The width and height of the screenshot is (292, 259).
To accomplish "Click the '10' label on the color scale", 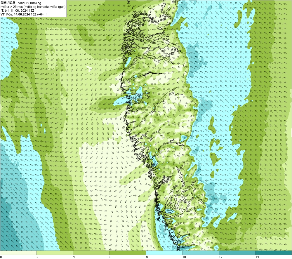I will pyautogui.click(x=184, y=257).
